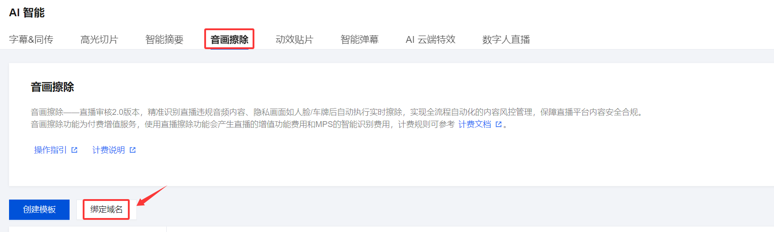Screen dimensions: 774x232
Task: Click external-link icon after 计费文档
Action: (499, 124)
